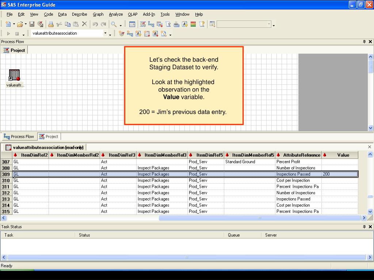374x280 pixels.
Task: Click the ItemDimRef2 column header
Action: pyautogui.click(x=31, y=155)
